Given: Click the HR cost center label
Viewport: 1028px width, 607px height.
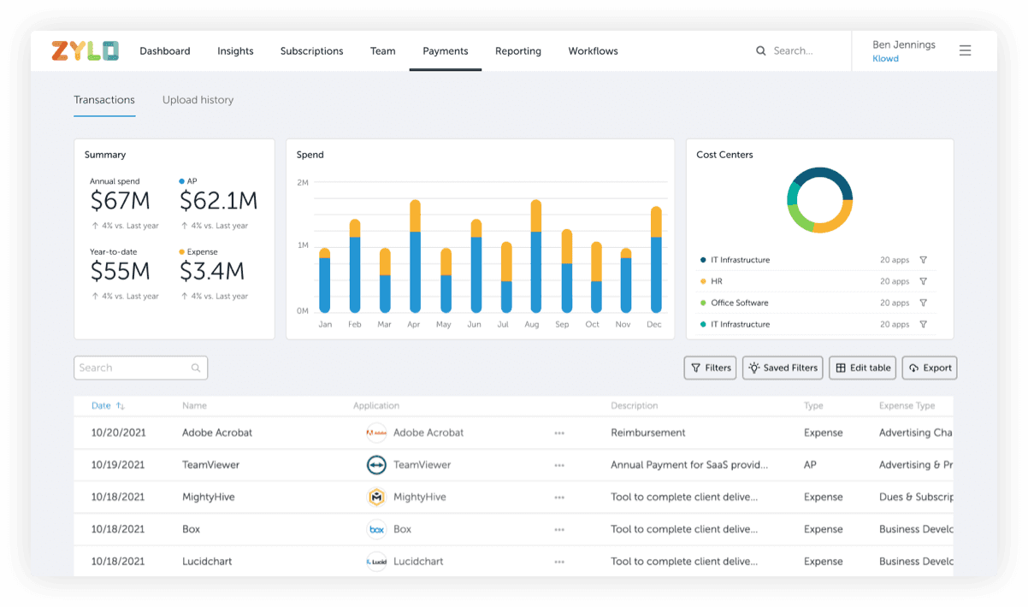Looking at the screenshot, I should click(717, 281).
